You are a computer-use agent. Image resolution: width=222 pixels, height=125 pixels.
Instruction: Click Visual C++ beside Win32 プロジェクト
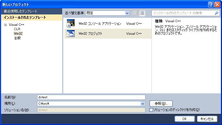pyautogui.click(x=134, y=34)
